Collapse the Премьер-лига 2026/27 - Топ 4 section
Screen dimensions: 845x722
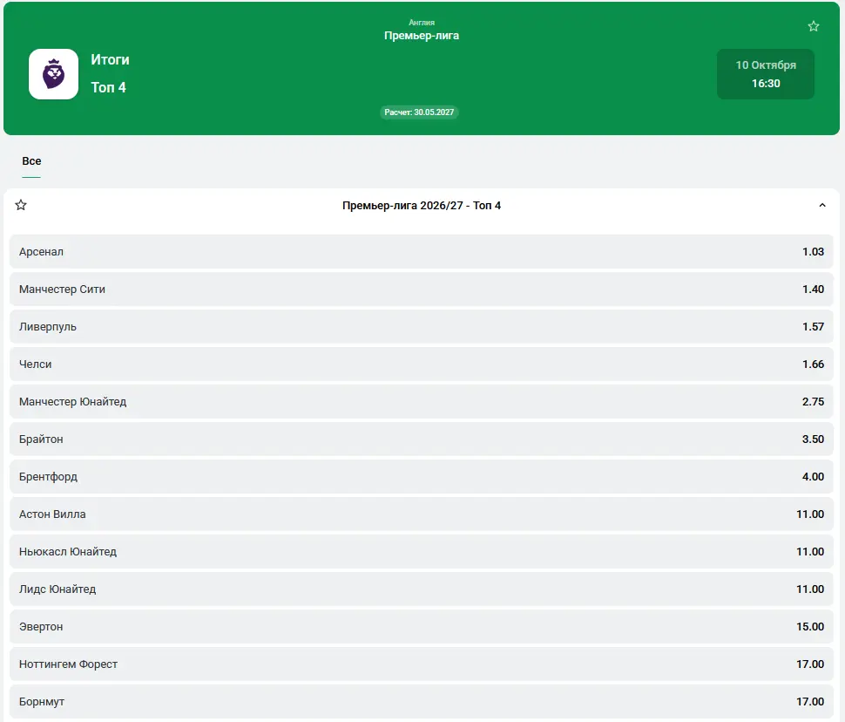[x=821, y=205]
